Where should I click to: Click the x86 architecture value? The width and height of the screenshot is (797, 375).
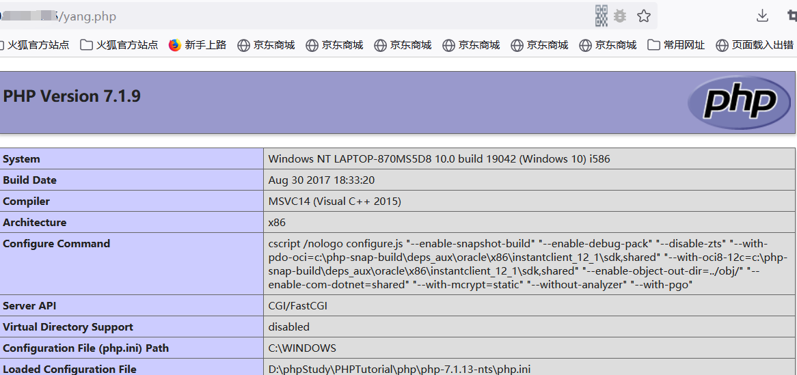[277, 223]
